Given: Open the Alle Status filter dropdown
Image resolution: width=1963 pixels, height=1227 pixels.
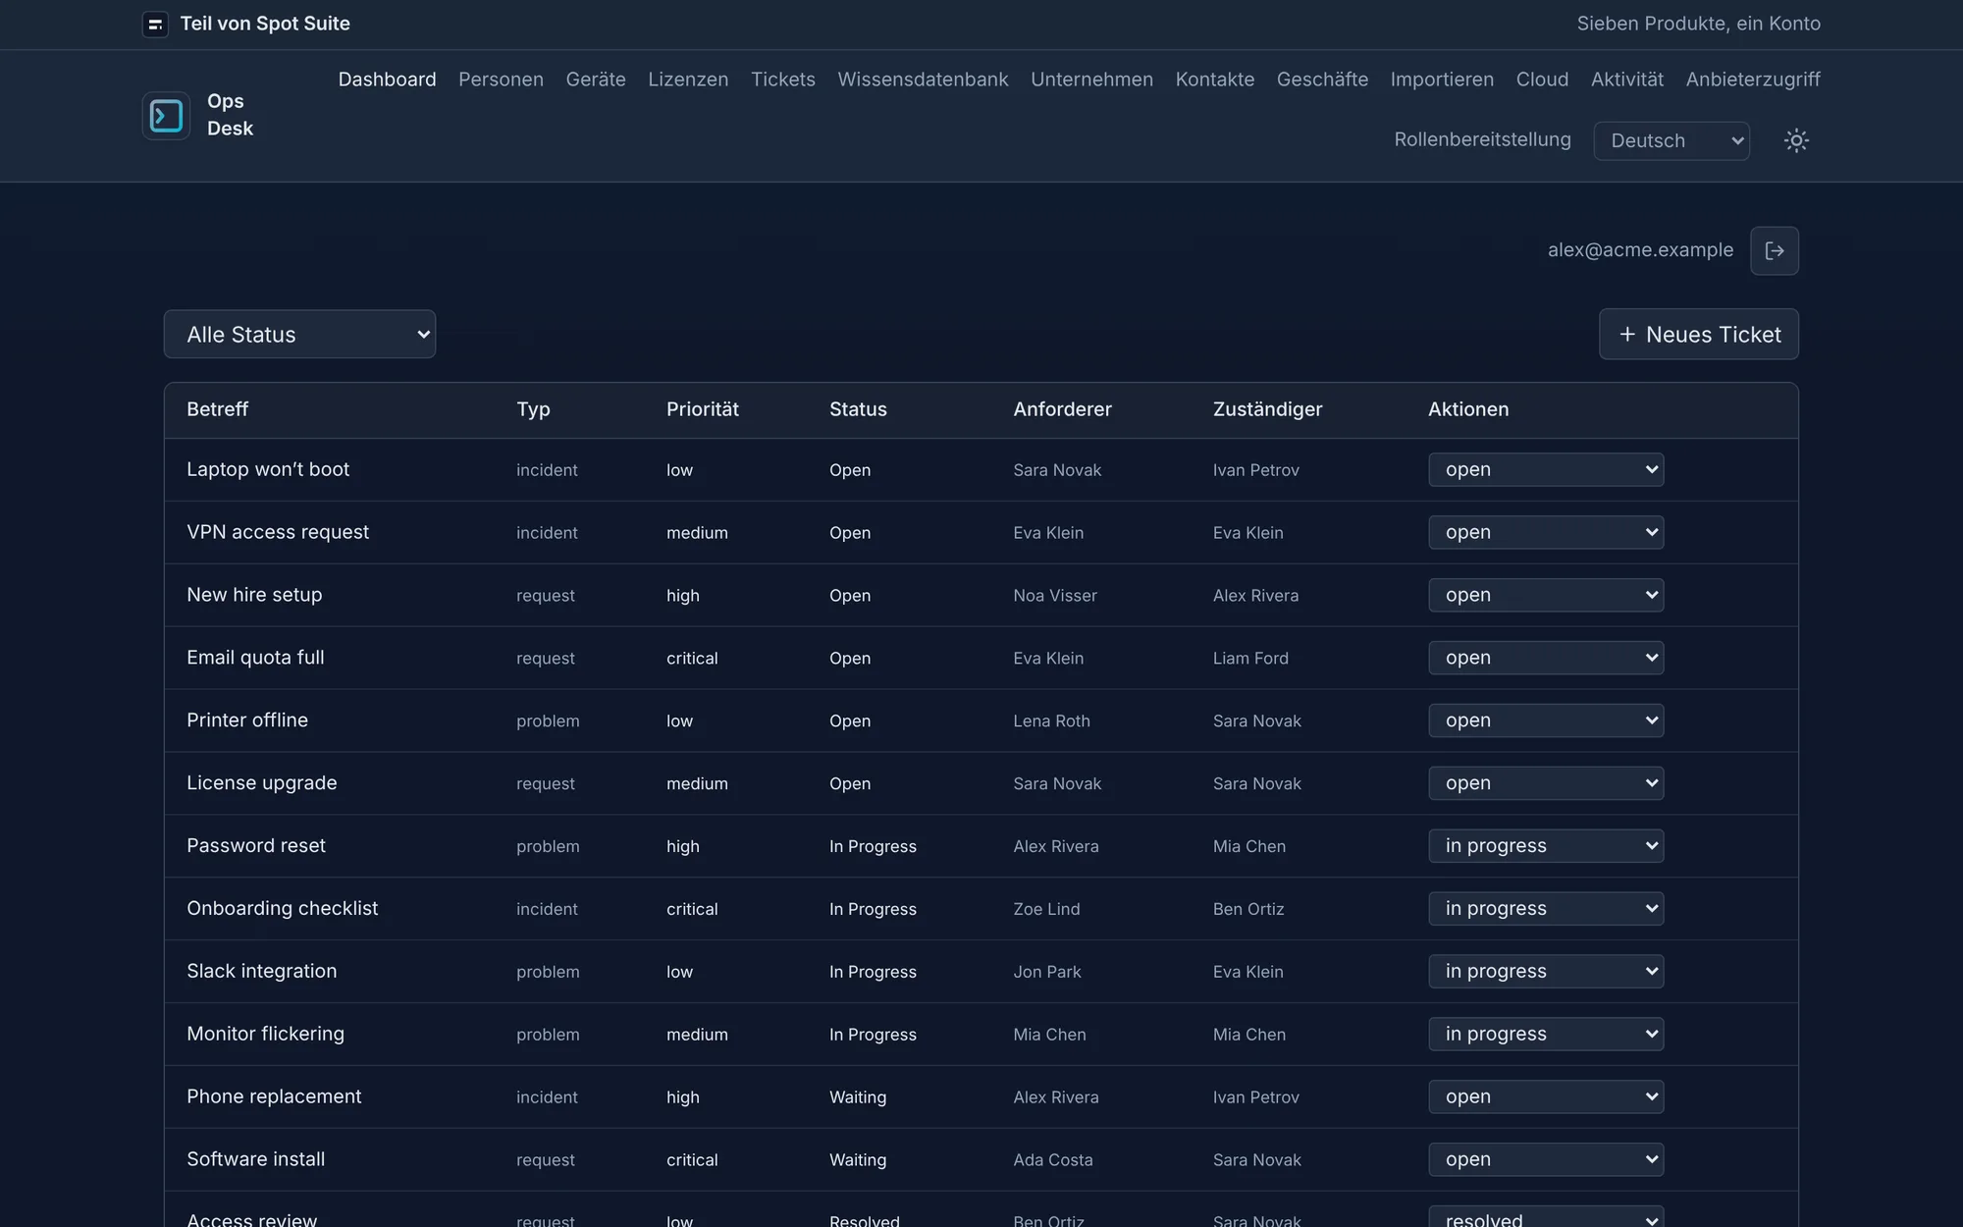Looking at the screenshot, I should tap(299, 335).
